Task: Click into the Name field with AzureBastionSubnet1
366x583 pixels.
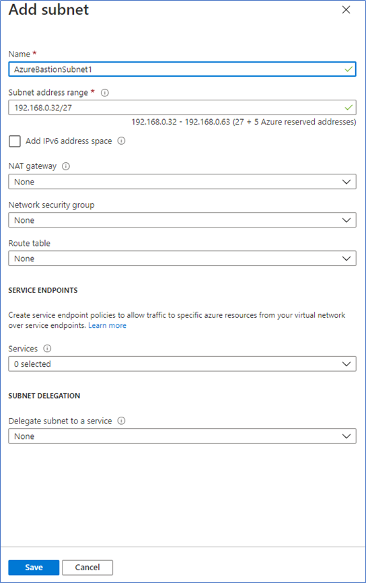Action: click(x=182, y=69)
